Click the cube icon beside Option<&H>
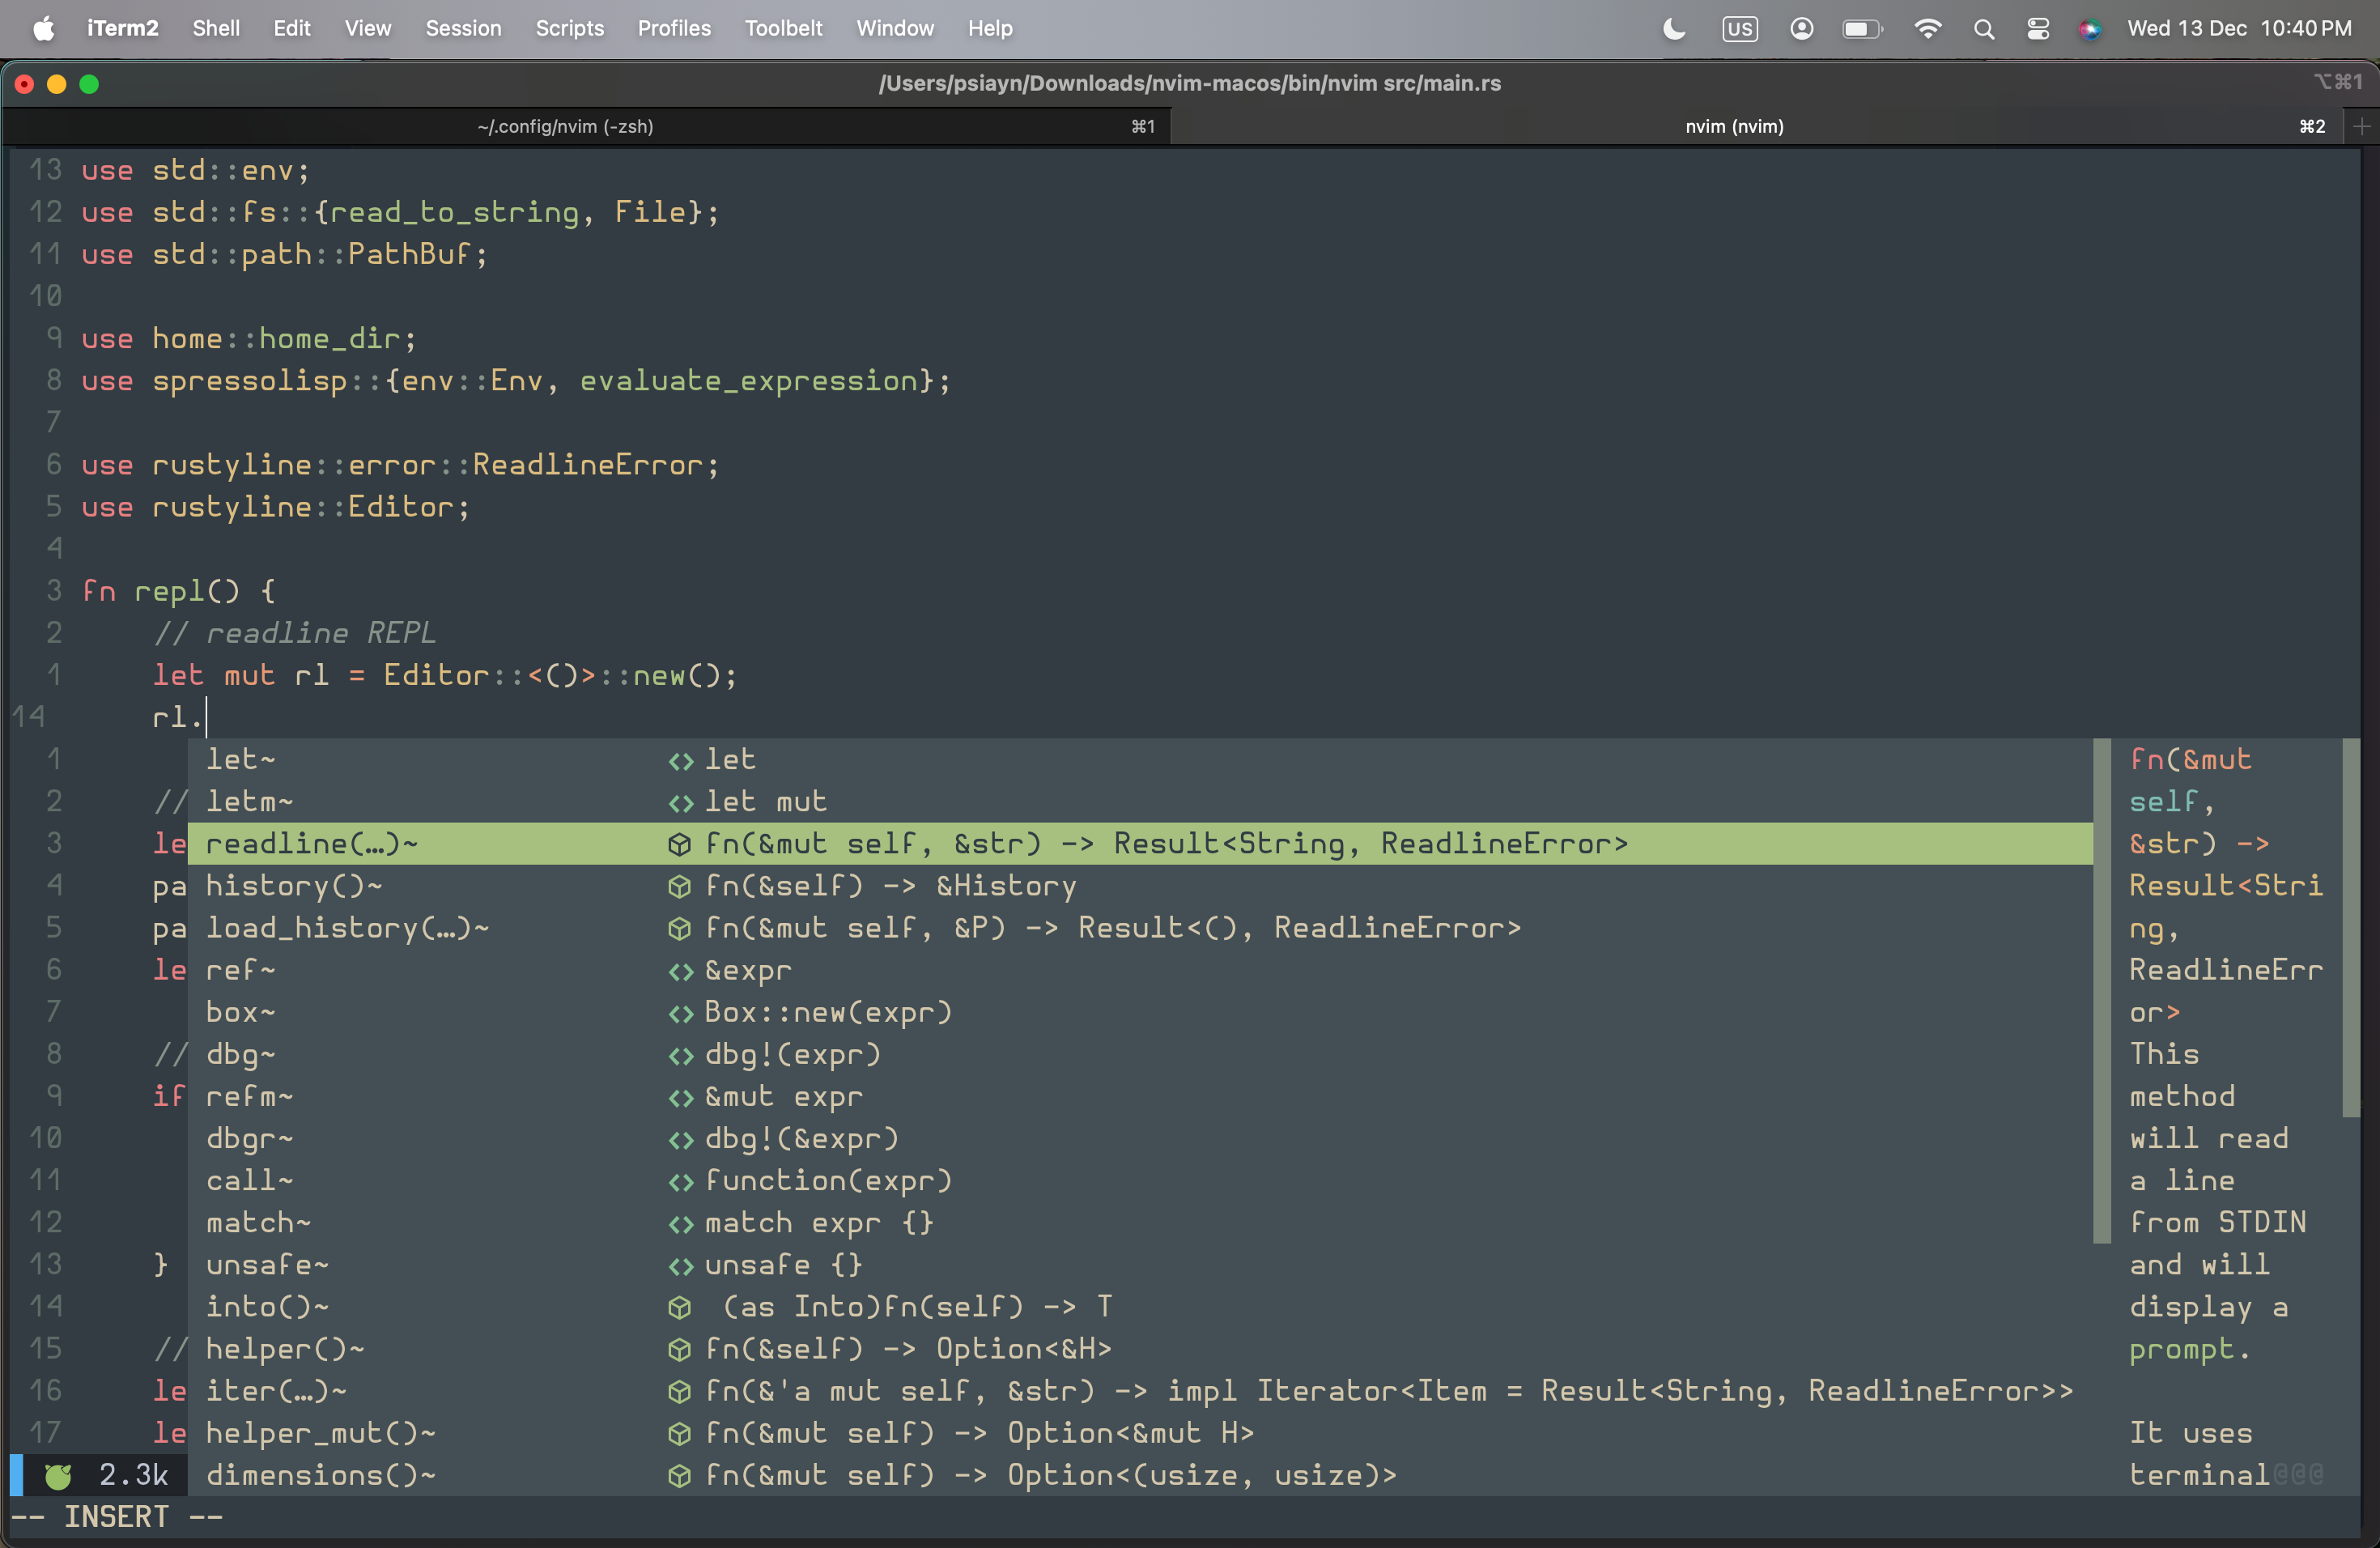This screenshot has width=2380, height=1548. pyautogui.click(x=680, y=1350)
